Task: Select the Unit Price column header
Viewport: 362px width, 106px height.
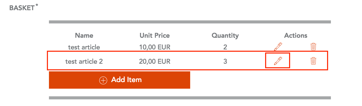Action: [154, 35]
